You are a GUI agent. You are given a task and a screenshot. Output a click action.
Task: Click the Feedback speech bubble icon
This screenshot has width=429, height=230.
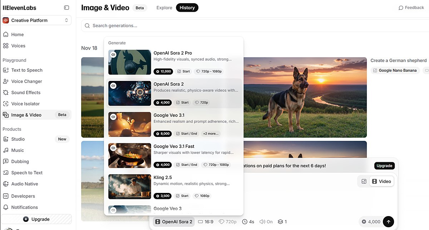tap(401, 7)
